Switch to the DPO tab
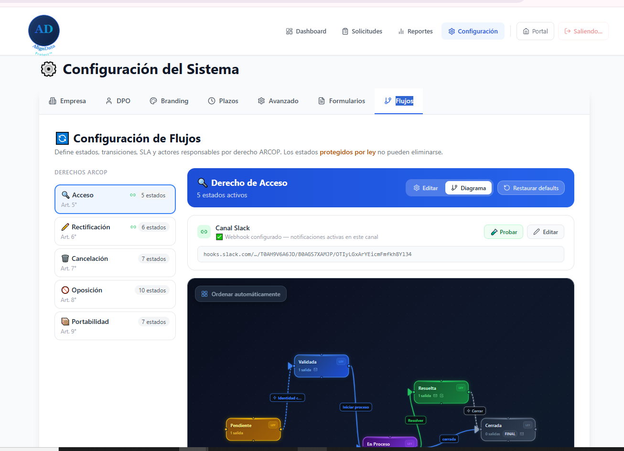 [118, 101]
